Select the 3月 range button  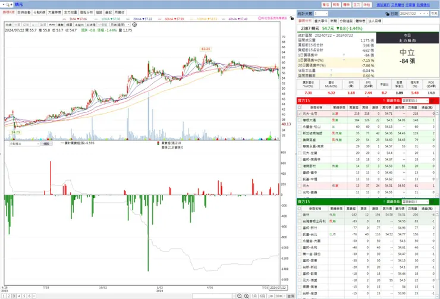coord(254,296)
